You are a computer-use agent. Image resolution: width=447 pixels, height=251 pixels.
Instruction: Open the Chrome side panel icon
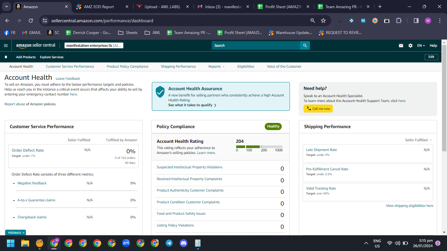point(416,21)
